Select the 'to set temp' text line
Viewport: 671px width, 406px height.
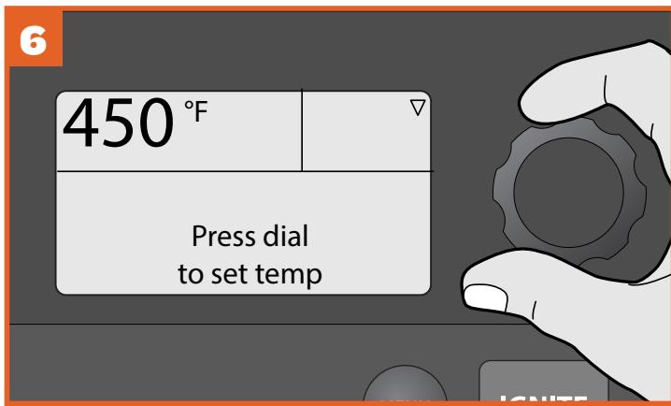click(x=250, y=274)
